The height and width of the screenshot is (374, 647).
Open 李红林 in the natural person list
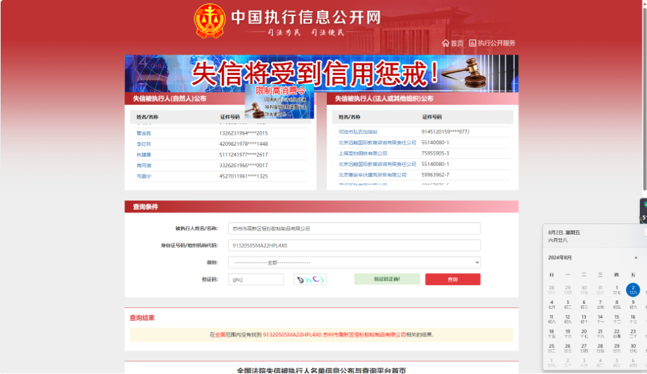point(144,144)
